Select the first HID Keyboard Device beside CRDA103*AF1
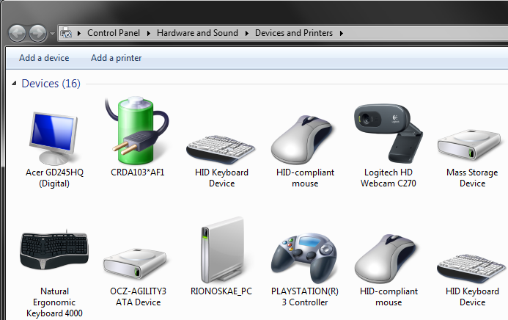The image size is (508, 320). pyautogui.click(x=221, y=149)
